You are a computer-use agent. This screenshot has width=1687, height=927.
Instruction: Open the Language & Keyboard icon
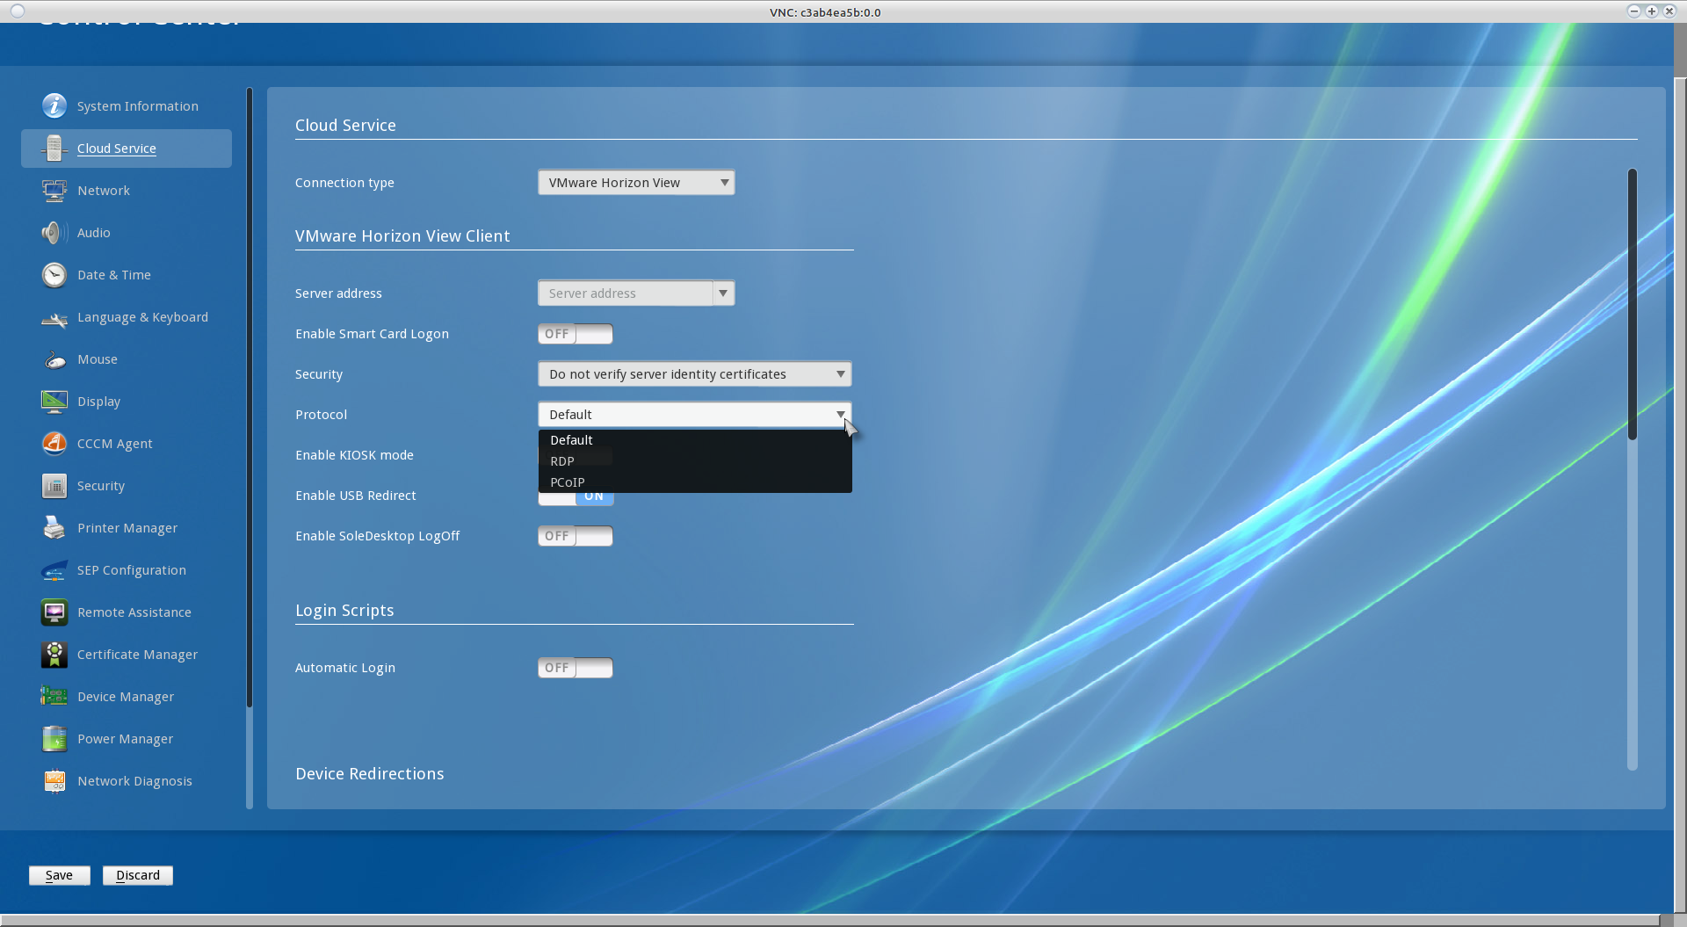click(54, 319)
